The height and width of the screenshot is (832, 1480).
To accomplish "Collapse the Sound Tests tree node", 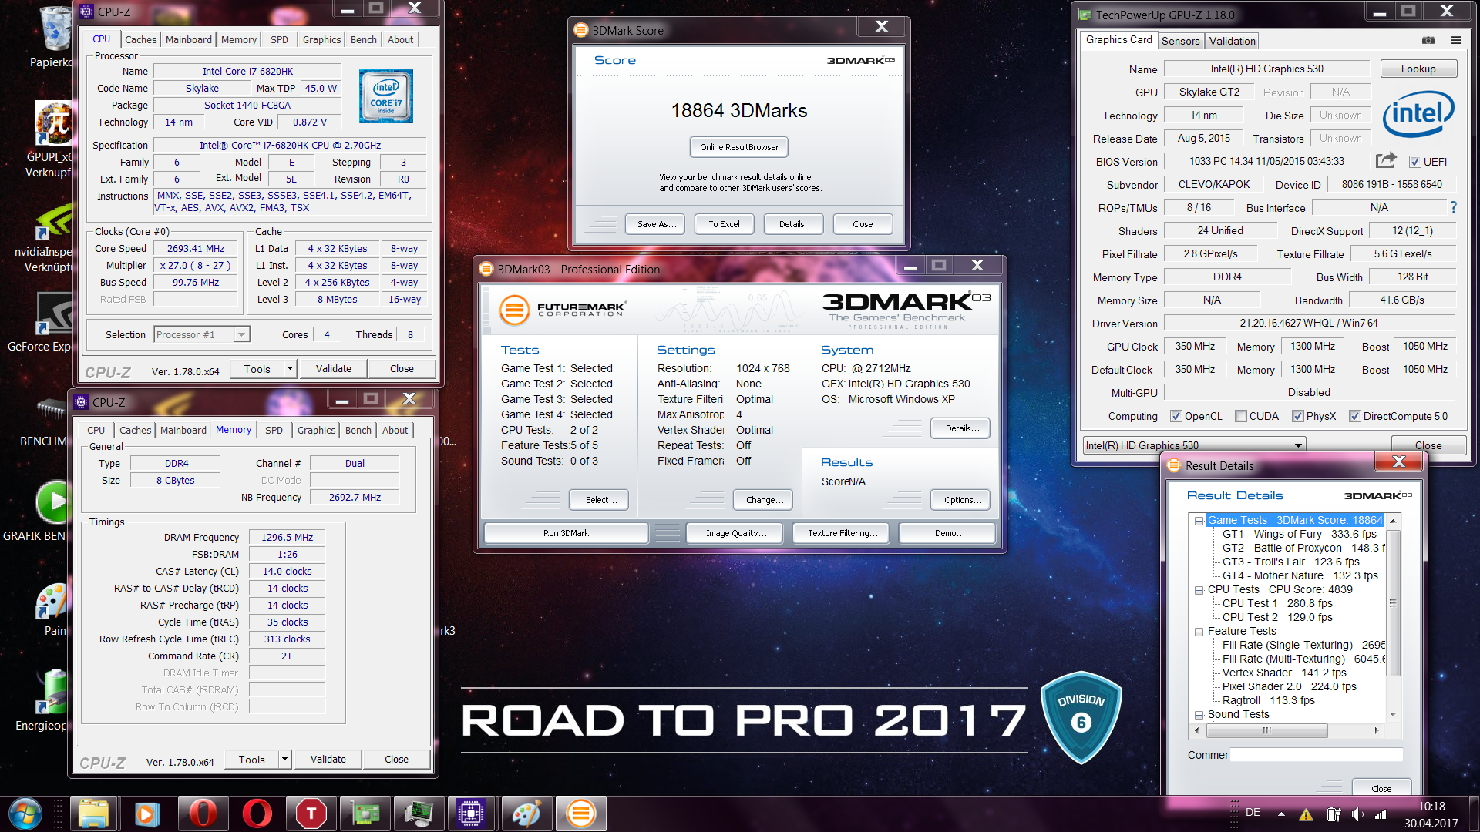I will point(1199,715).
